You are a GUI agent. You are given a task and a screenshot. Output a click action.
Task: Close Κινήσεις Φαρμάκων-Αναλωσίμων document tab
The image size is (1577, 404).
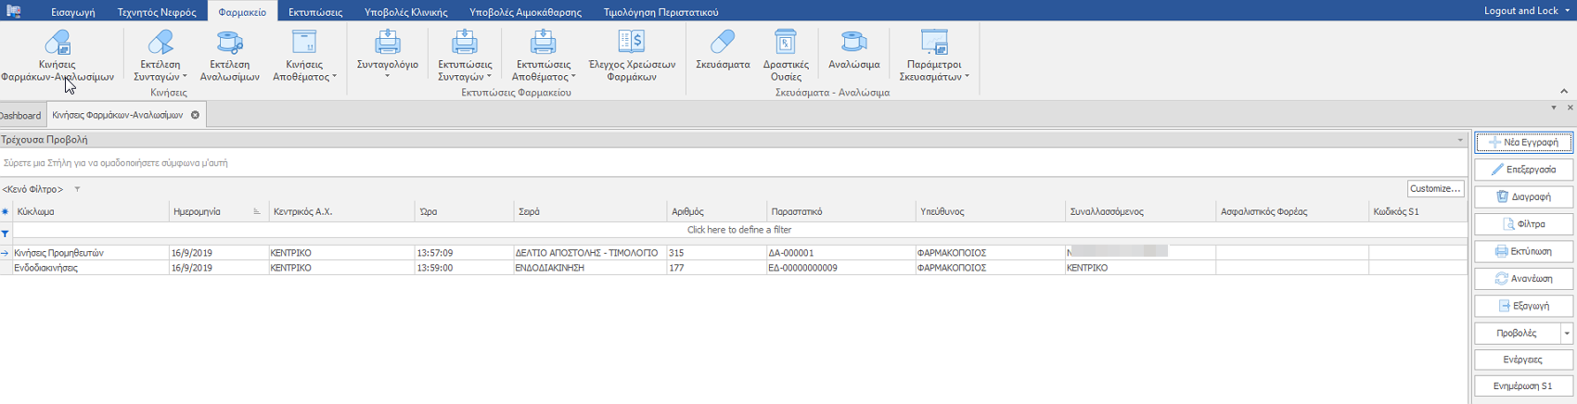pos(195,115)
